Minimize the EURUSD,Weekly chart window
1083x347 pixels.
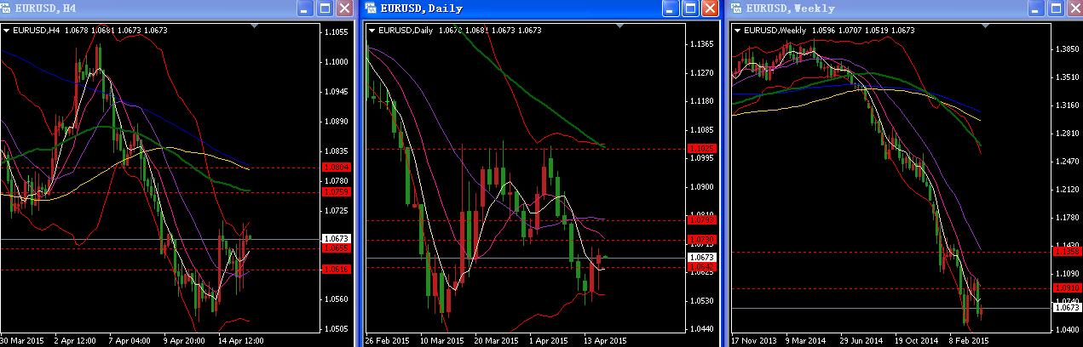(x=1036, y=9)
